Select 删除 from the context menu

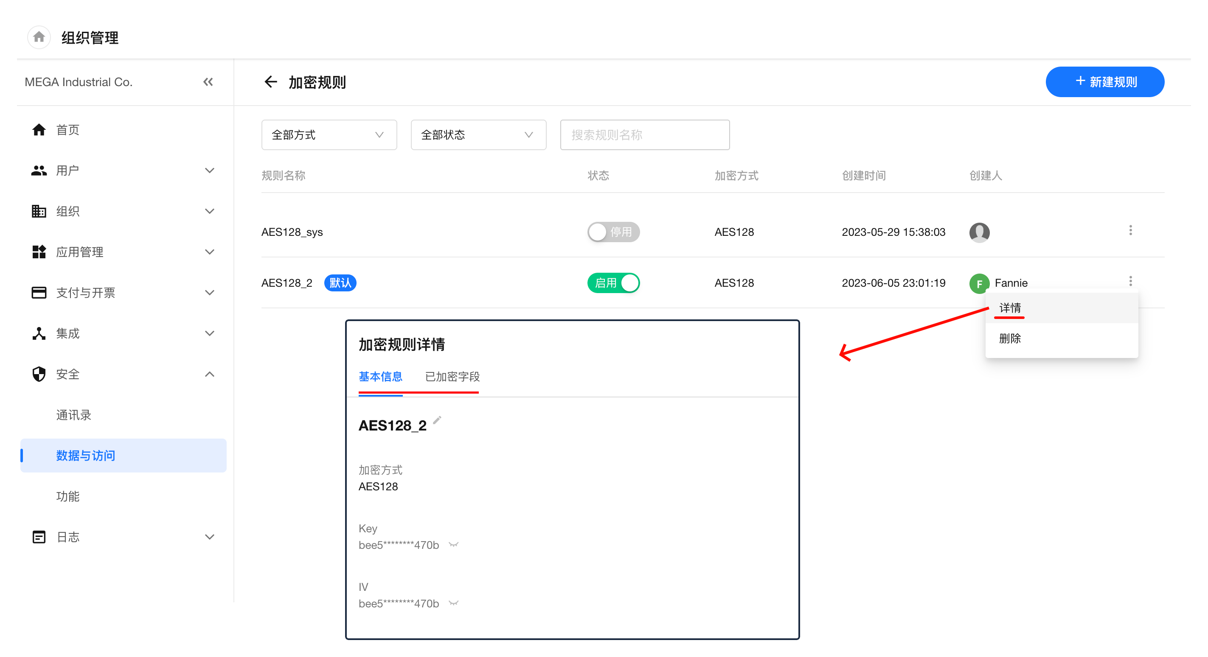(1010, 338)
